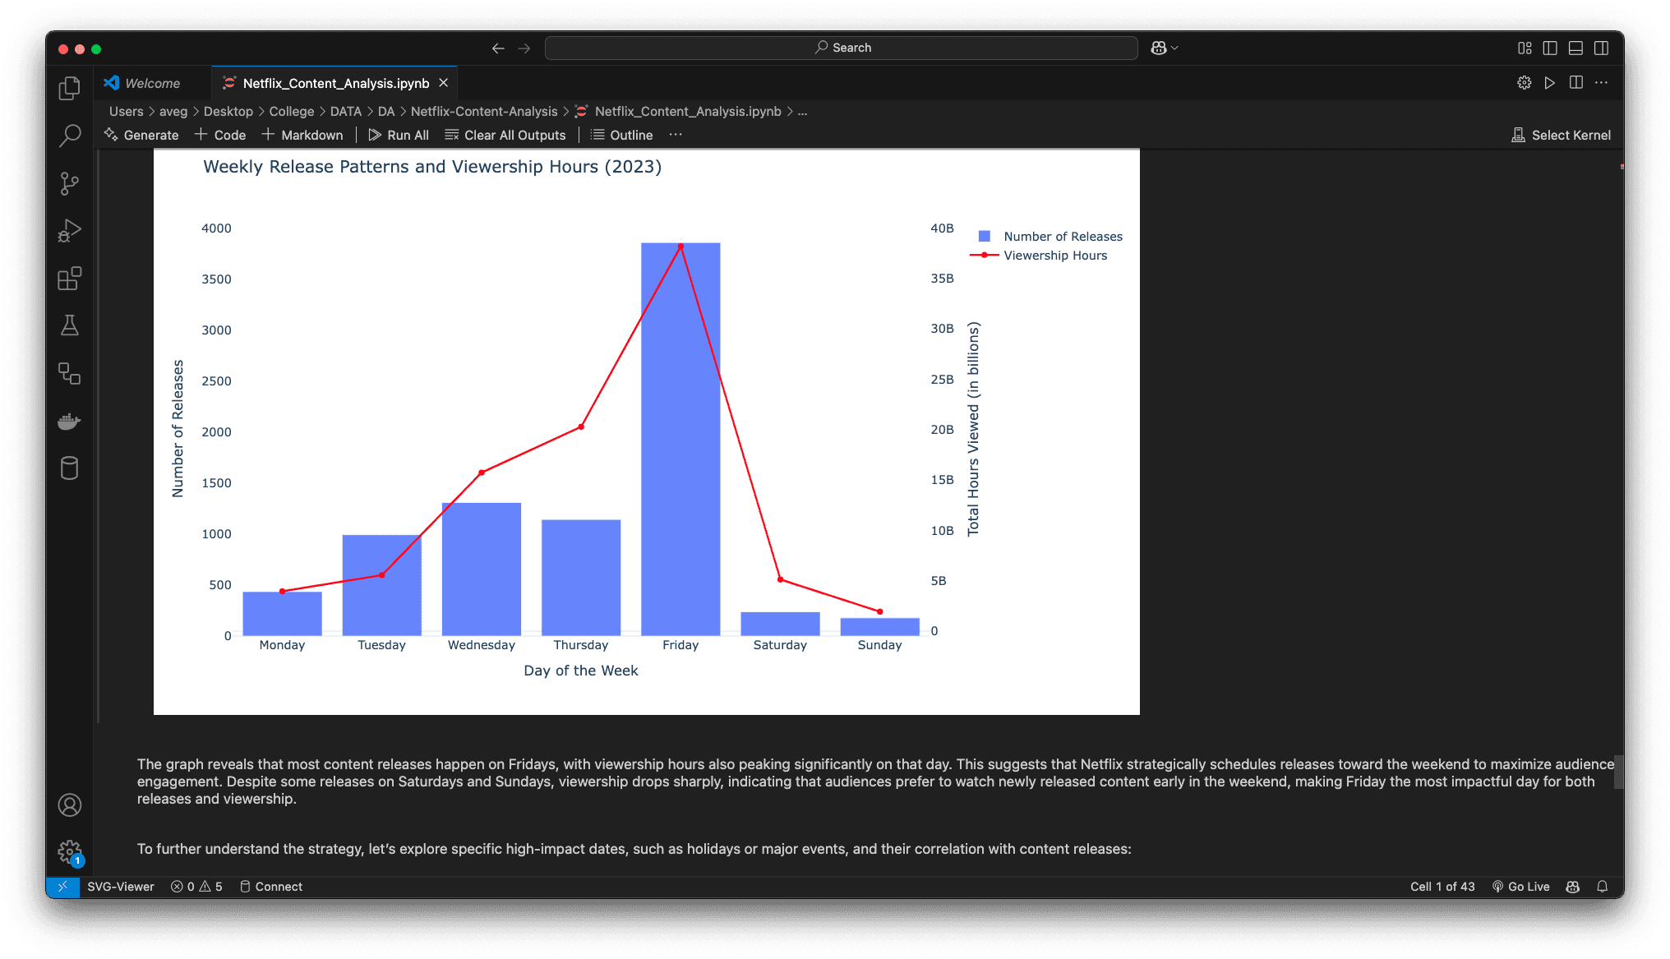Click the Wednesday bar in the chart
This screenshot has width=1670, height=959.
click(482, 569)
